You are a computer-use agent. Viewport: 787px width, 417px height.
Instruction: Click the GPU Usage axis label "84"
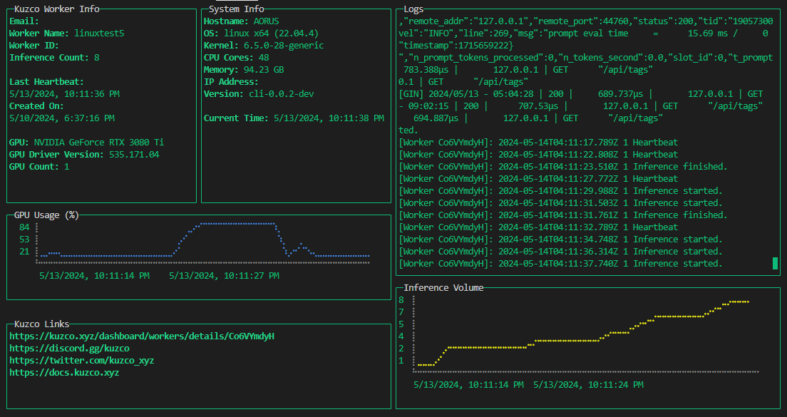(24, 227)
